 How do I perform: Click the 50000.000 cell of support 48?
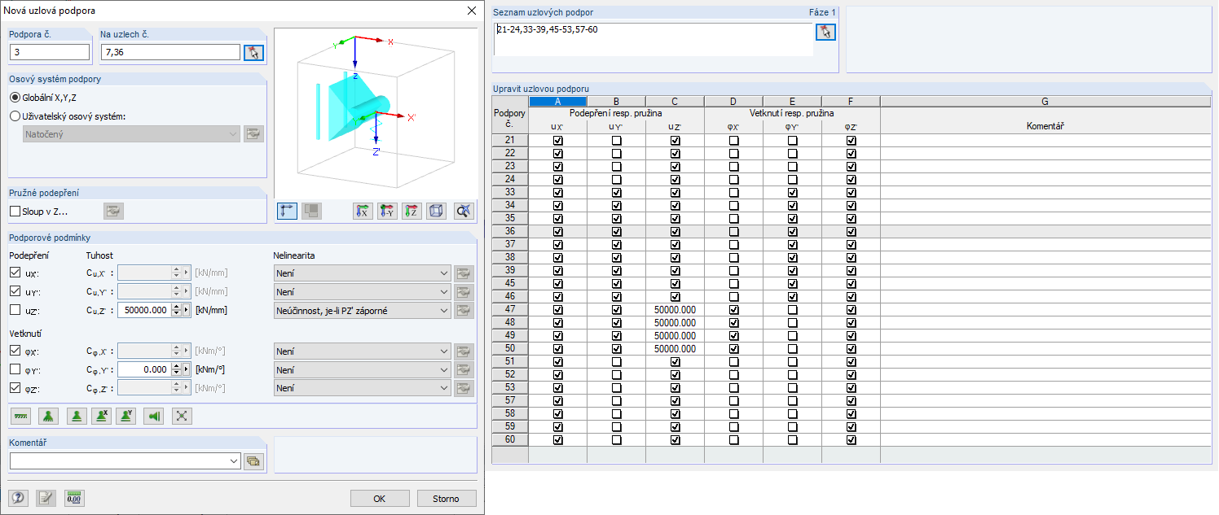pyautogui.click(x=676, y=323)
